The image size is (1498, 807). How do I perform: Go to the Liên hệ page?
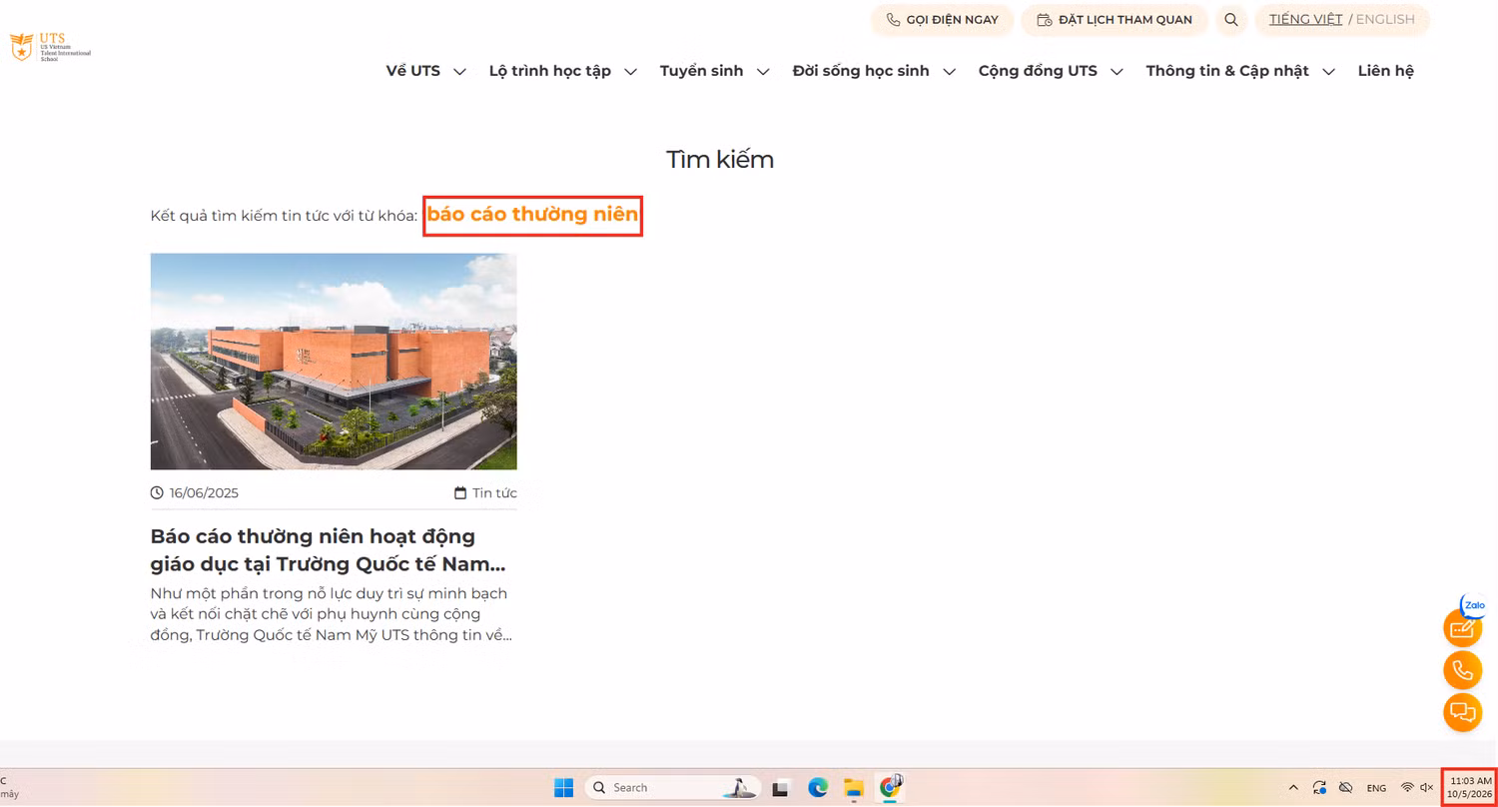tap(1386, 71)
